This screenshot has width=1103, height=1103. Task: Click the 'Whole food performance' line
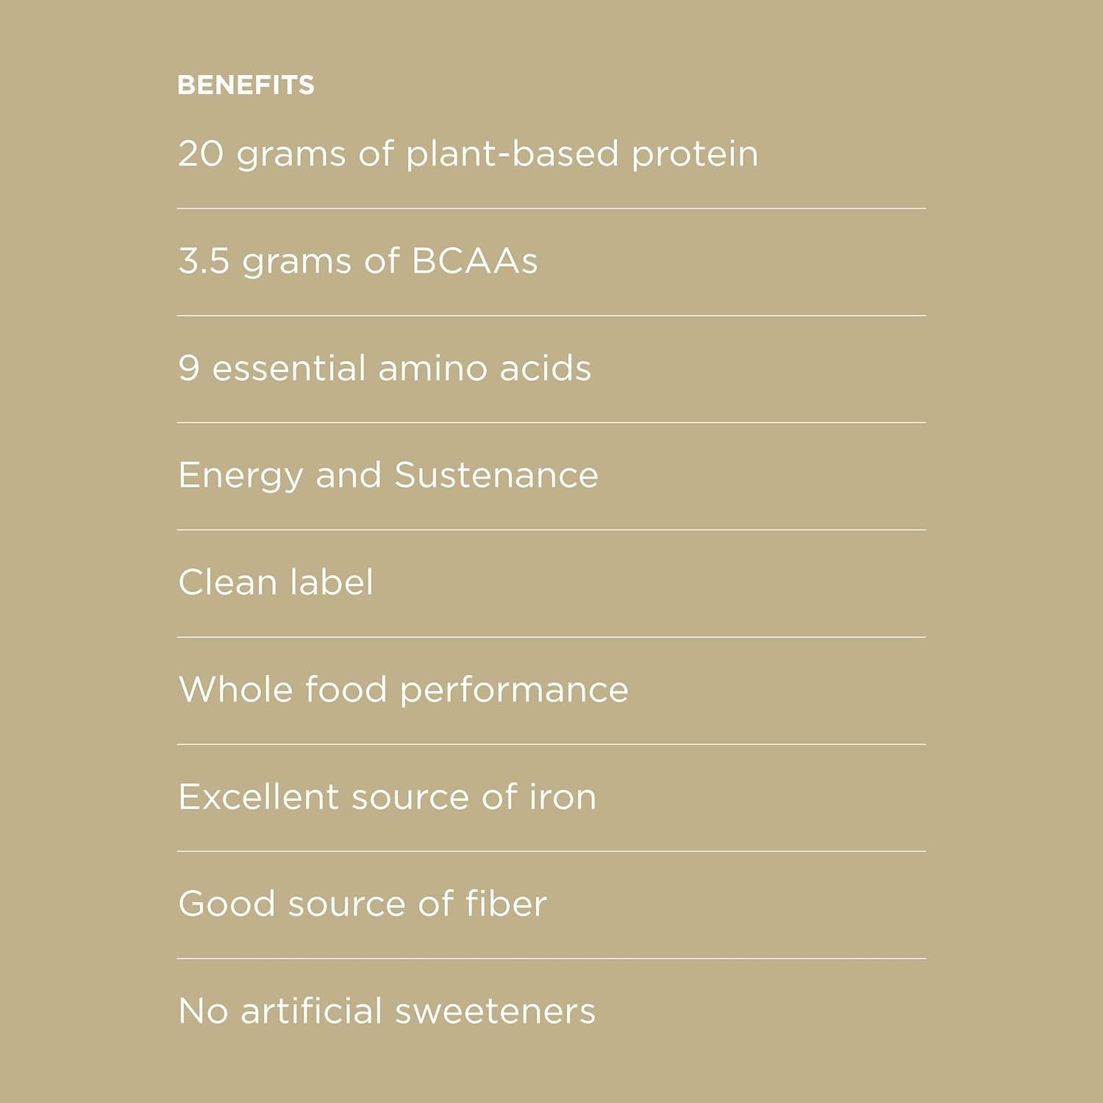coord(403,690)
